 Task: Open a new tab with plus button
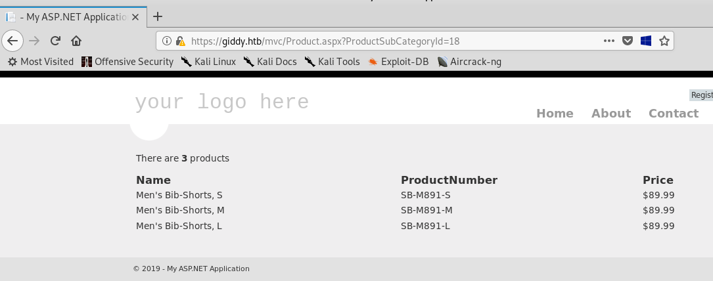pos(158,16)
